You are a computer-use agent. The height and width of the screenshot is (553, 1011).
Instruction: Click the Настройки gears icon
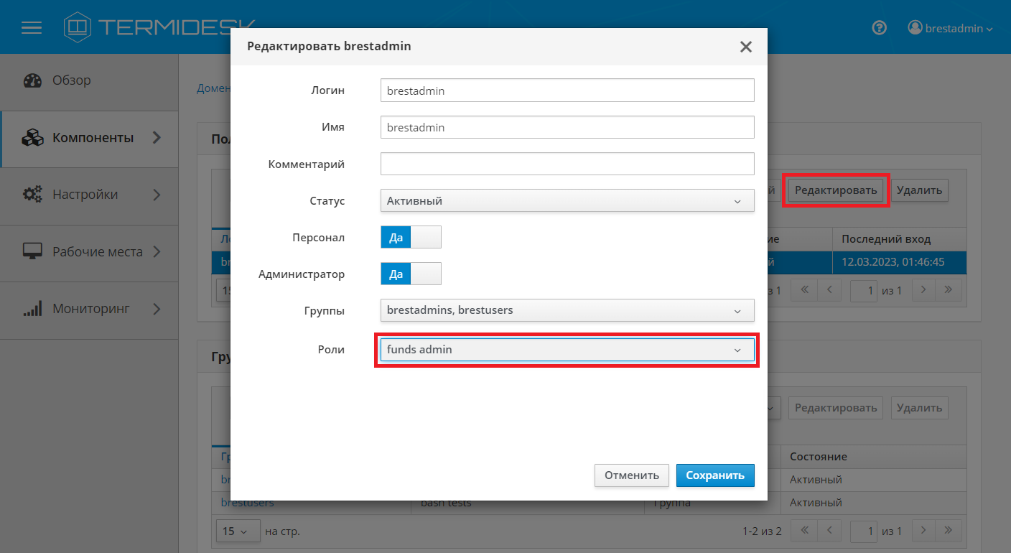click(x=33, y=195)
